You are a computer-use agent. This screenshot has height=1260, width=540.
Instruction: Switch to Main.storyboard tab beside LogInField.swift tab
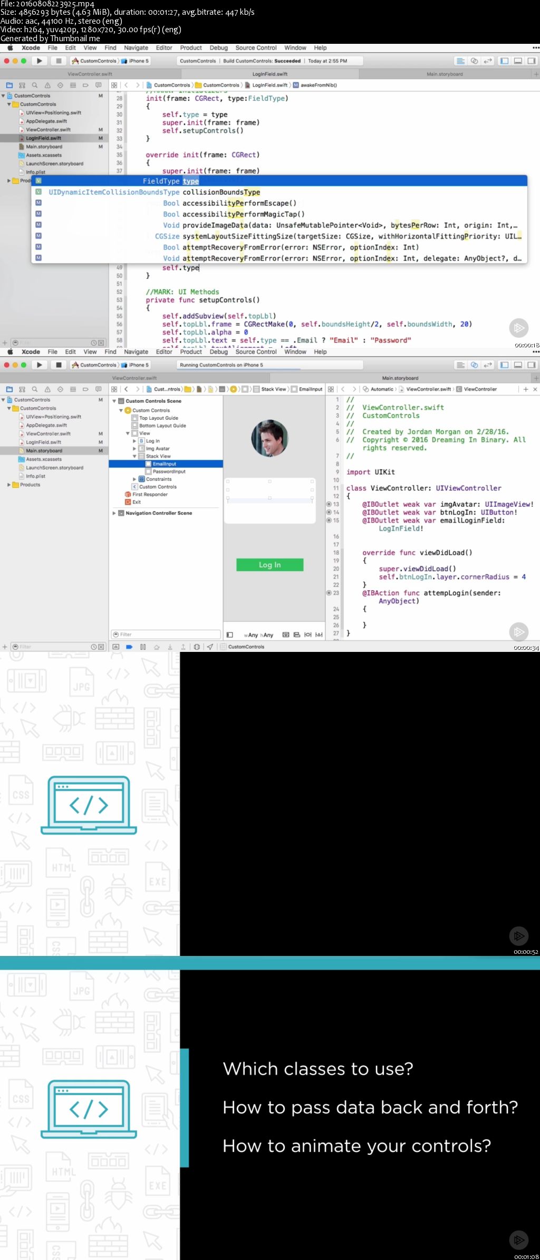coord(445,74)
